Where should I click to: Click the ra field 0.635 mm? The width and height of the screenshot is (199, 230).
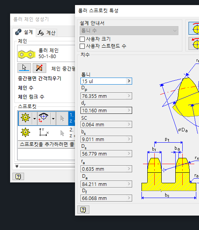click(106, 169)
